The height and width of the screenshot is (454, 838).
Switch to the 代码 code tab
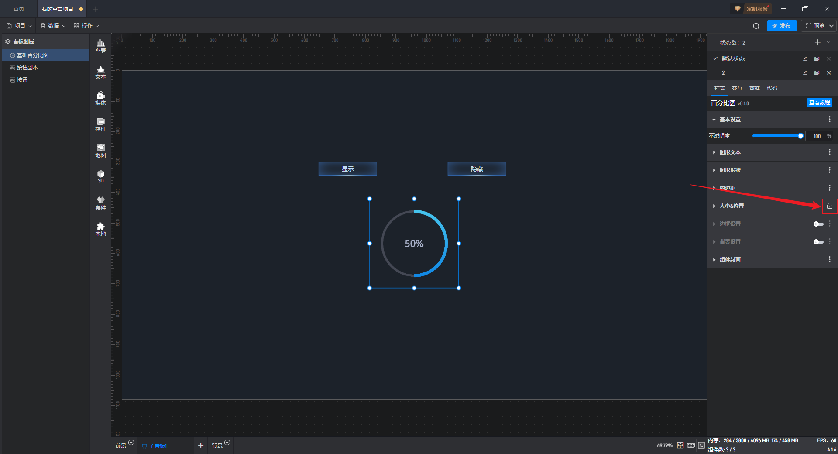pos(772,88)
